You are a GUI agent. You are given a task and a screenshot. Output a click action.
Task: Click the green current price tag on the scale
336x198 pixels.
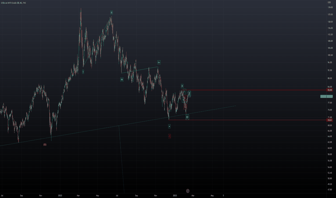pos(326,96)
